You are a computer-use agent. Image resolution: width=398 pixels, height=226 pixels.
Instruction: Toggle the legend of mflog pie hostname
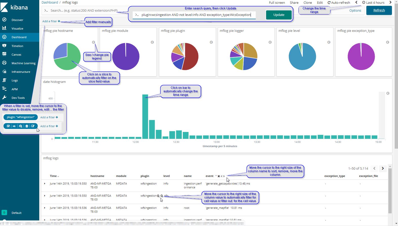[x=93, y=42]
